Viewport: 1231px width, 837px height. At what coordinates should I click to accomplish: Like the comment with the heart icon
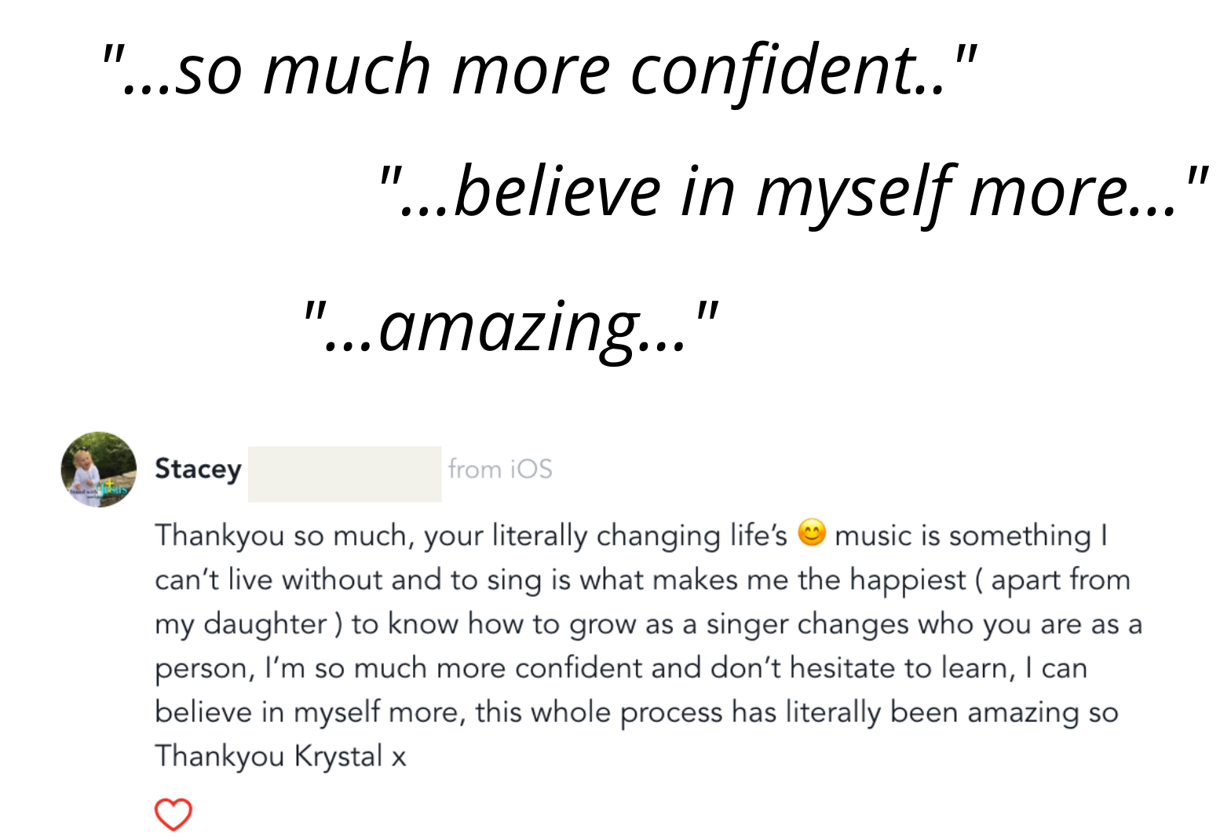point(174,814)
